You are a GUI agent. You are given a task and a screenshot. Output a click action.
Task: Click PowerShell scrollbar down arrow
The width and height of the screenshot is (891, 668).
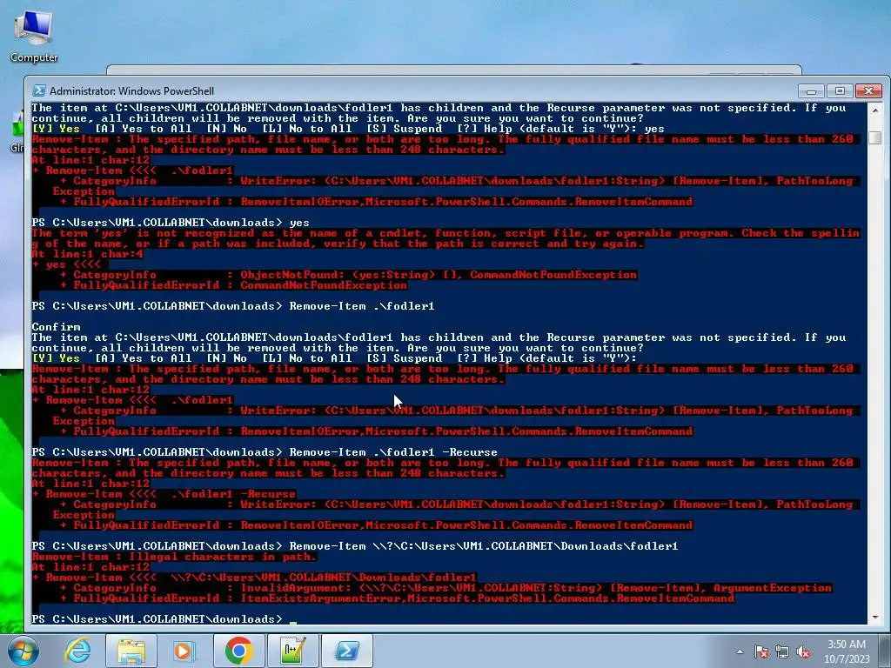pyautogui.click(x=875, y=617)
